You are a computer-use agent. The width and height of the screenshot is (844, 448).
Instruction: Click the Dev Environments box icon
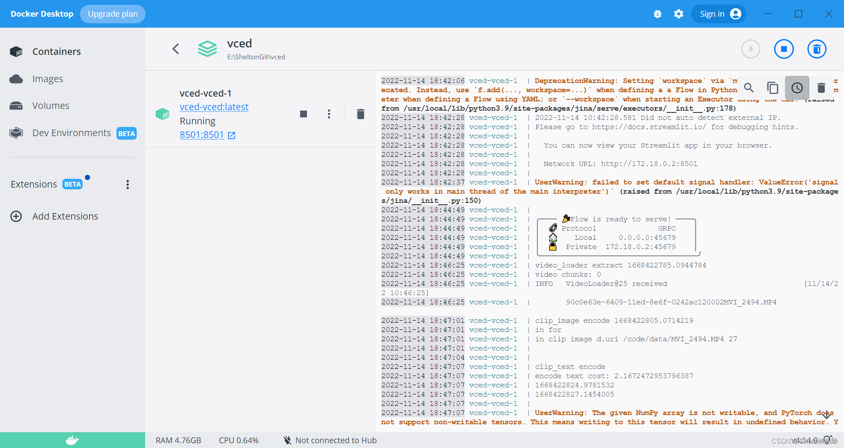(16, 133)
